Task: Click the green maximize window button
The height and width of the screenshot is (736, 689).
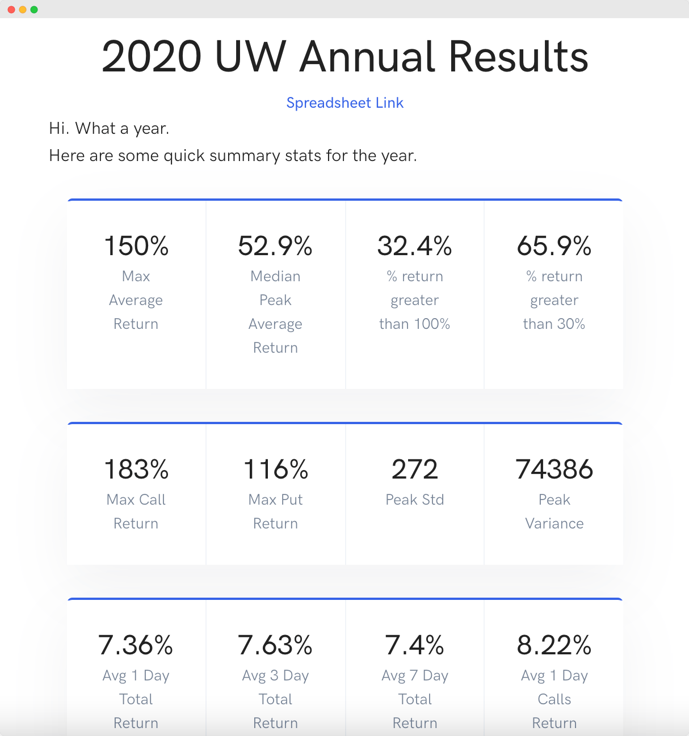Action: click(34, 10)
